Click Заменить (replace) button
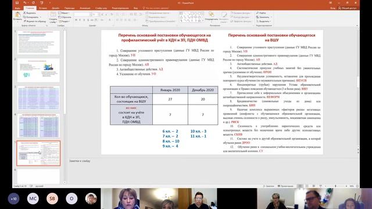Image resolution: width=372 pixels, height=209 pixels. (264, 17)
